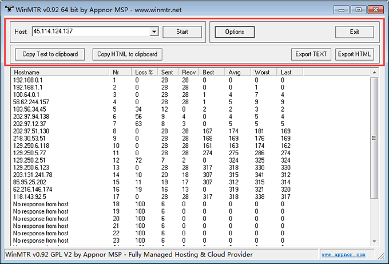The width and height of the screenshot is (389, 264).
Task: Open the Options dialog
Action: (235, 32)
